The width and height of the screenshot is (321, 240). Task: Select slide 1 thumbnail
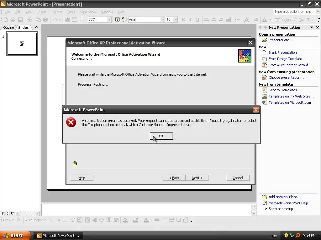pyautogui.click(x=22, y=44)
